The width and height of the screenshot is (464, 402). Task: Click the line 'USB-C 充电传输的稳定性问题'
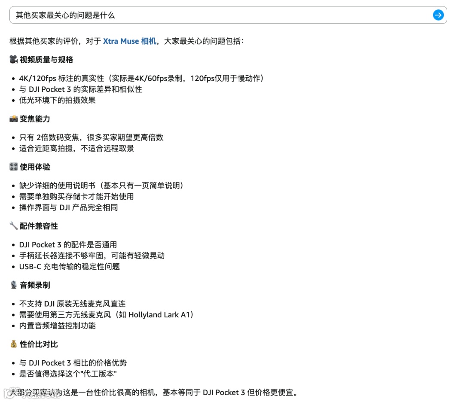[x=70, y=267]
